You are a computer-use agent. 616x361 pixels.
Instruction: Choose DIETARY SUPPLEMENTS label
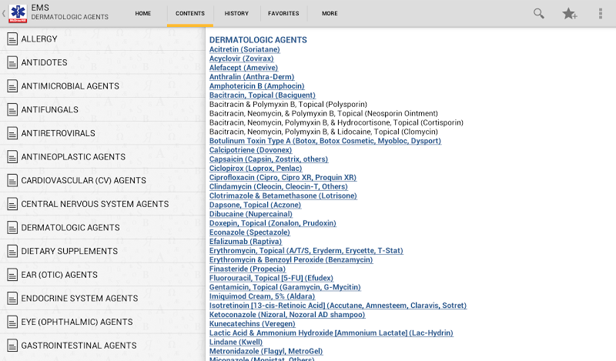pos(69,251)
